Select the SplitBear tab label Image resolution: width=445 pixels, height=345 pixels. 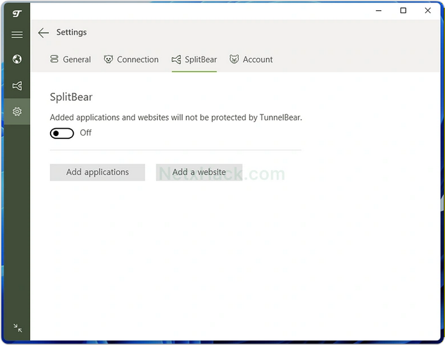pyautogui.click(x=201, y=60)
